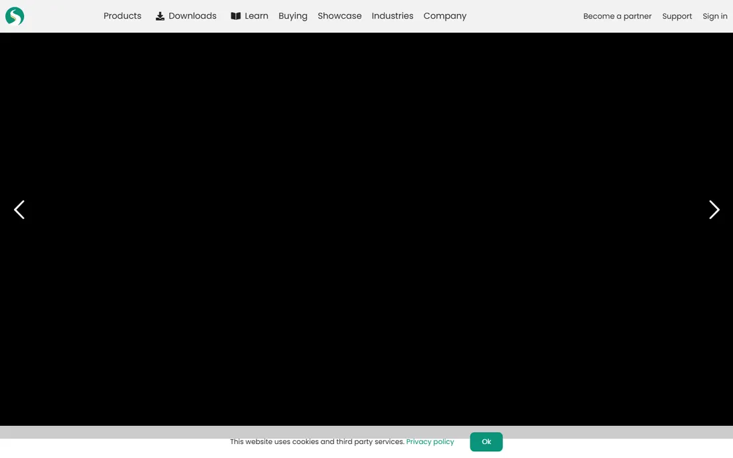Accept cookies with the Ok button

pyautogui.click(x=486, y=441)
